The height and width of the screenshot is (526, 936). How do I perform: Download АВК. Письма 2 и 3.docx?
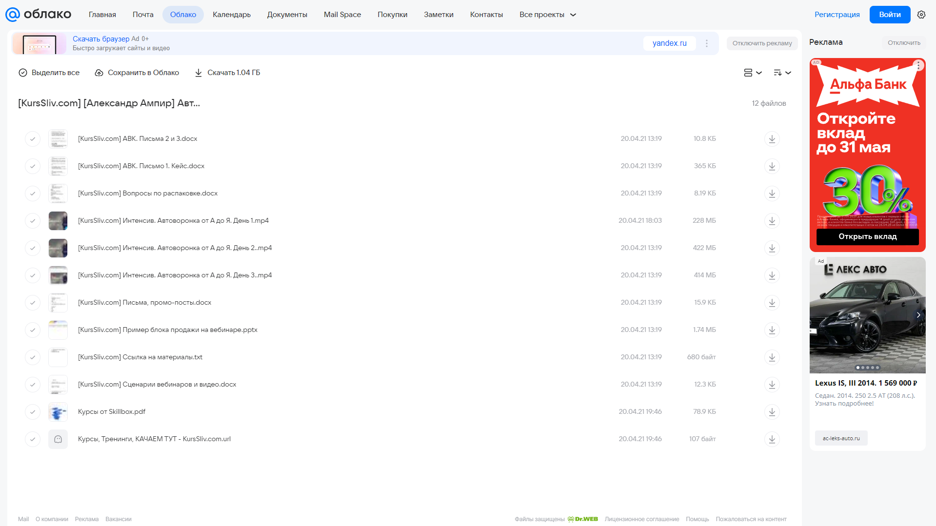click(772, 139)
